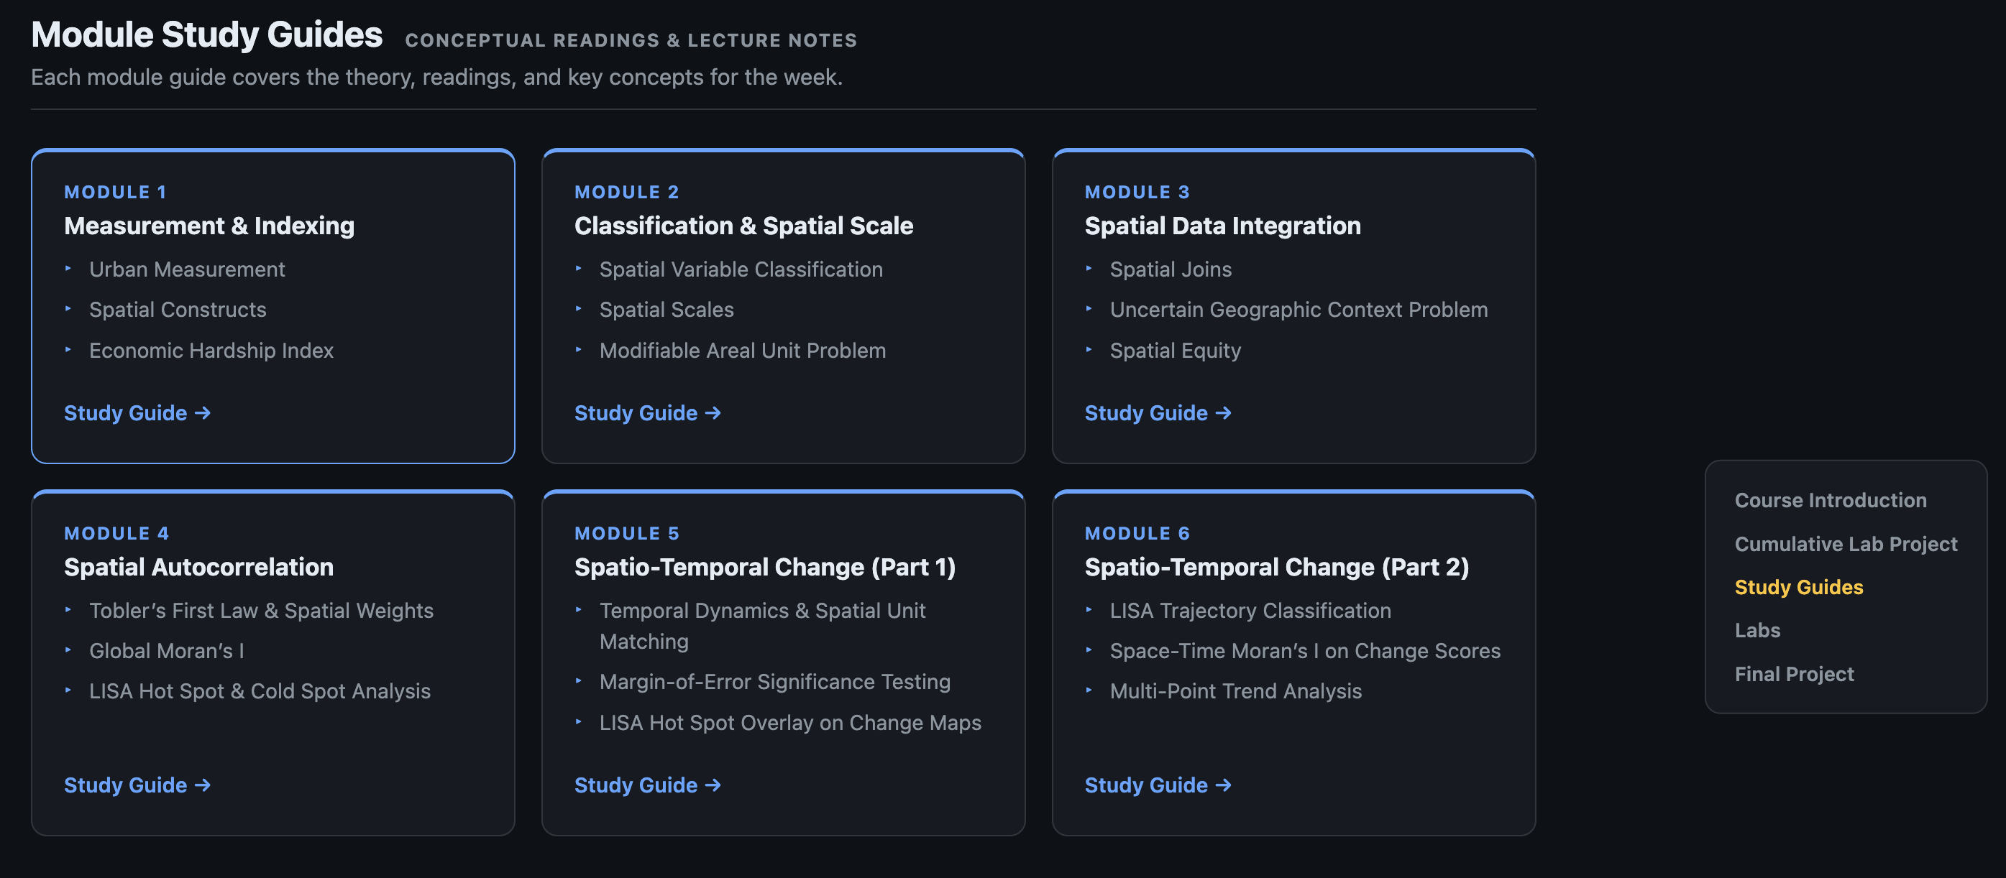This screenshot has height=878, width=2006.
Task: Open the Module 6 Study Guide link
Action: click(x=1157, y=785)
